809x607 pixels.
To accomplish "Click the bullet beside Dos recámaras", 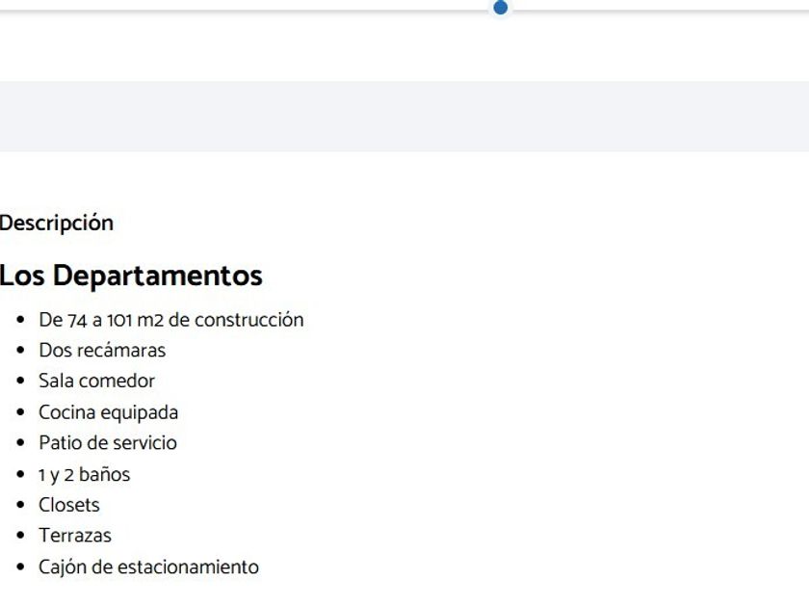I will pos(21,351).
